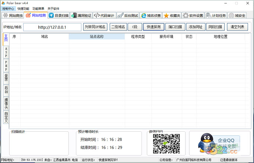Click the server check icon on 漏洞验证 tab
Image resolution: width=254 pixels, height=163 pixels.
coord(74,15)
